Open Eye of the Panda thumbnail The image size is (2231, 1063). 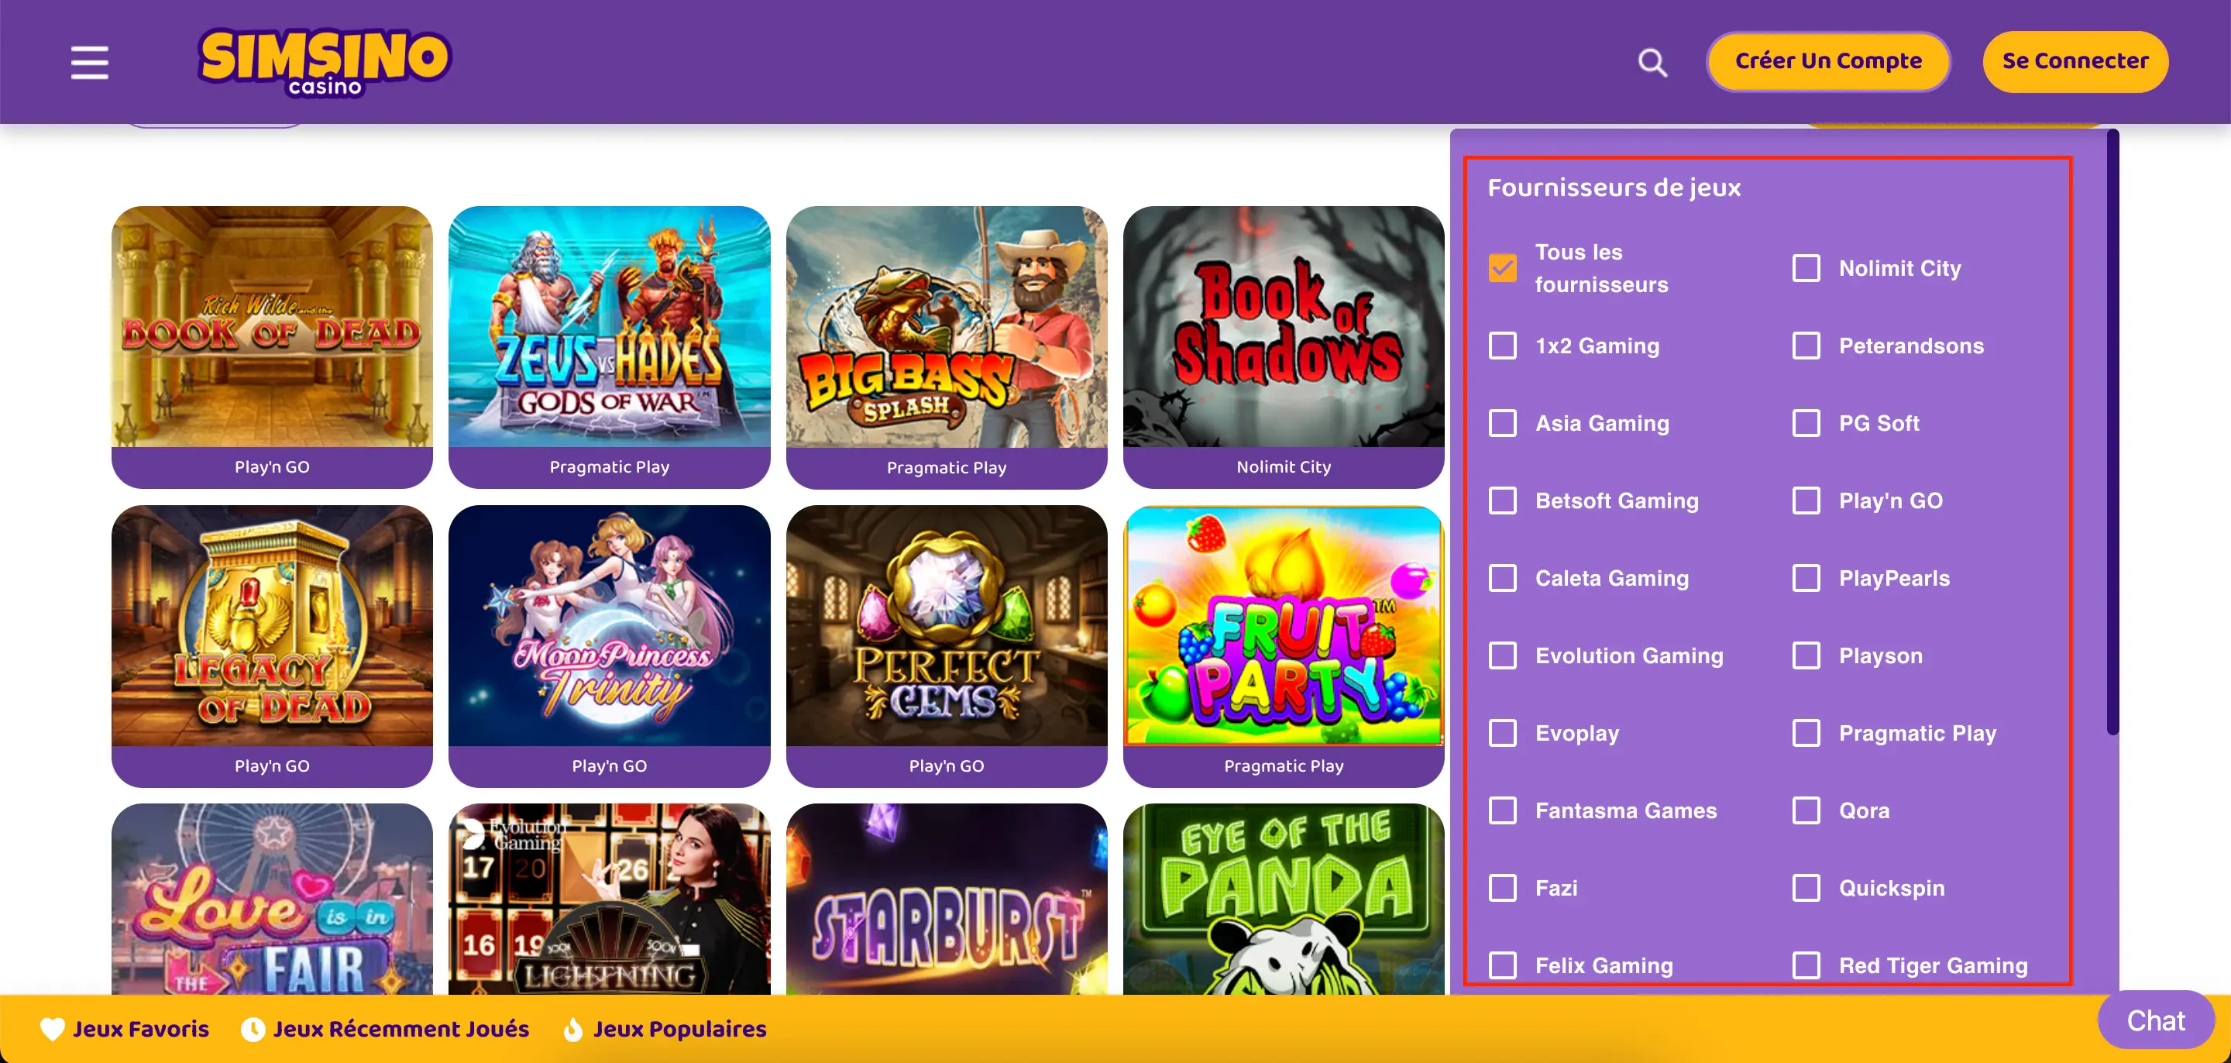(1284, 899)
